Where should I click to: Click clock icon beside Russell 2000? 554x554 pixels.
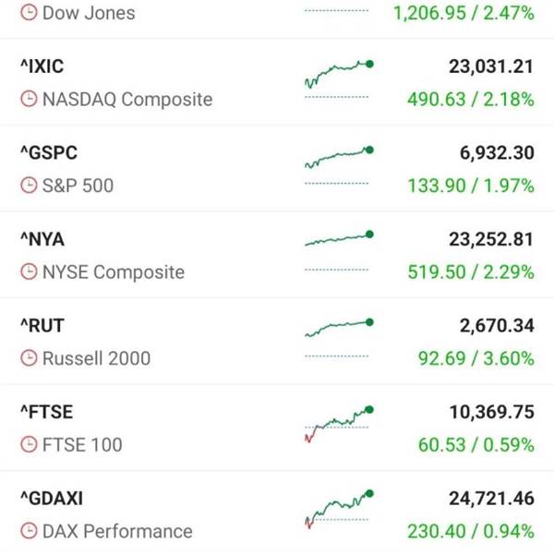[x=30, y=358]
